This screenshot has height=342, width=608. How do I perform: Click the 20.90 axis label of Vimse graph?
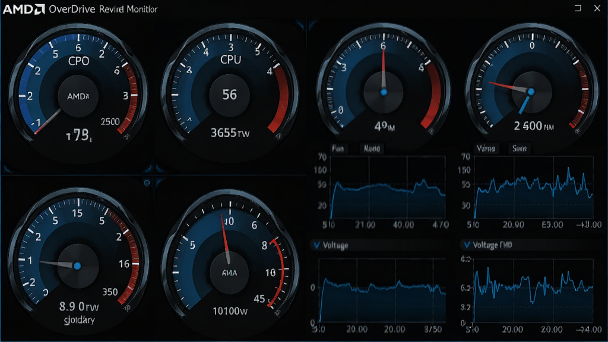(x=514, y=225)
